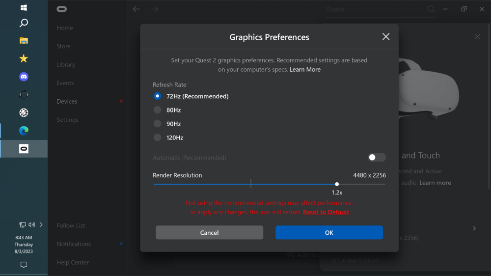Viewport: 491px width, 276px height.
Task: Open the Windows Start menu
Action: click(24, 7)
